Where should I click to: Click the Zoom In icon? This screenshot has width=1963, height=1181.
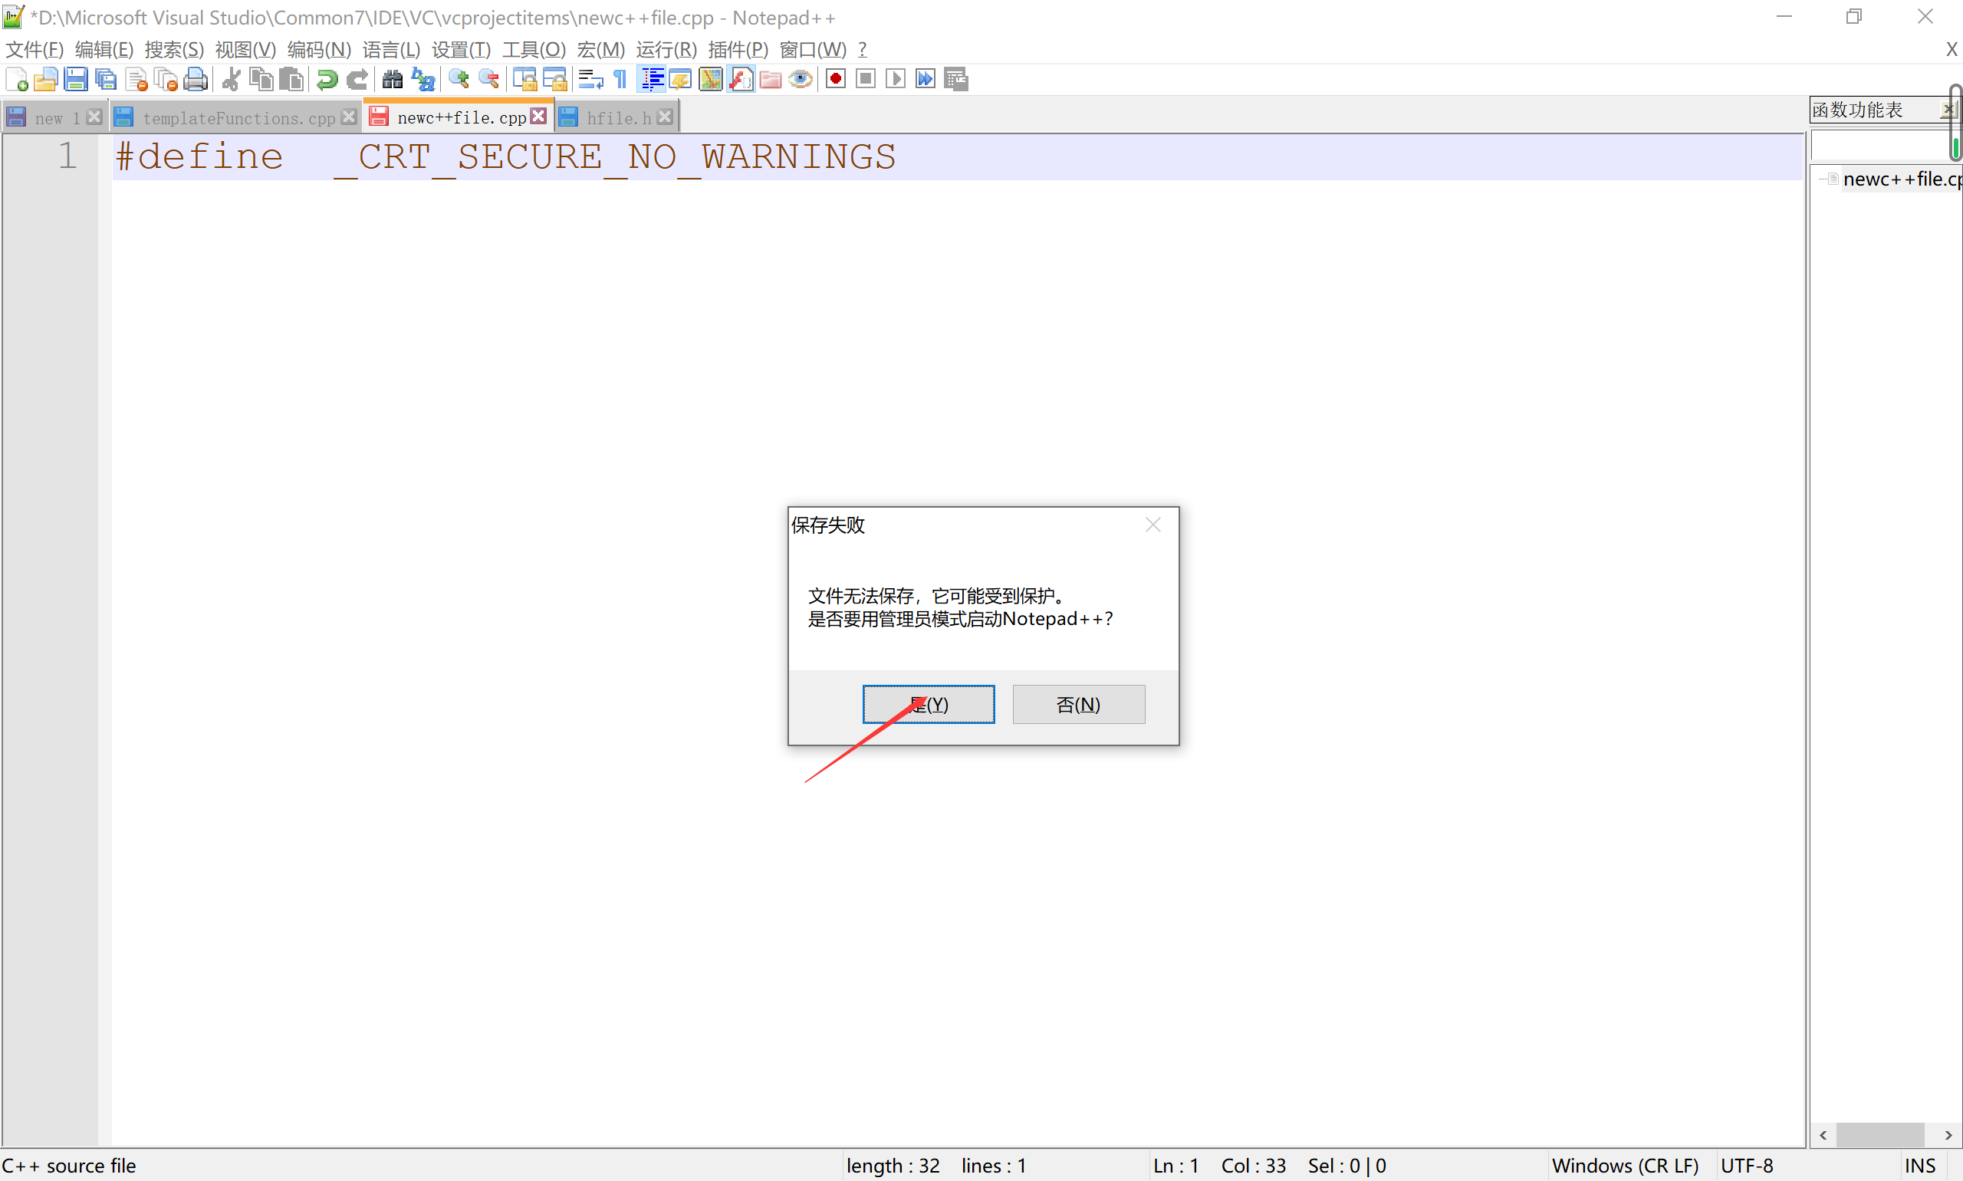(x=458, y=79)
